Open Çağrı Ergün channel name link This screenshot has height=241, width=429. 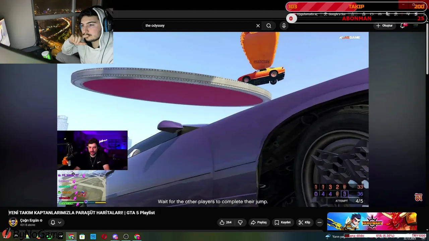pyautogui.click(x=29, y=220)
